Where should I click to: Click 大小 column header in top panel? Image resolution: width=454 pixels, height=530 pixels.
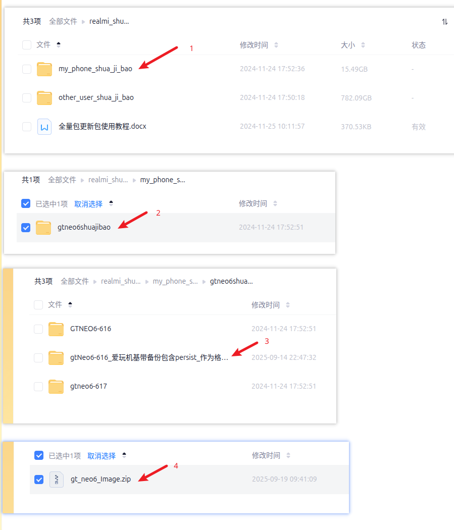(x=348, y=45)
